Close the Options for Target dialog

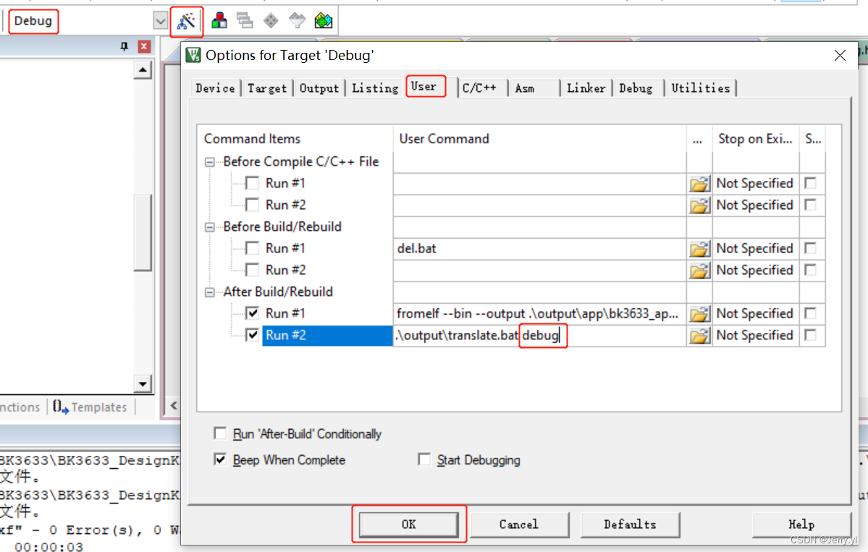coord(840,55)
